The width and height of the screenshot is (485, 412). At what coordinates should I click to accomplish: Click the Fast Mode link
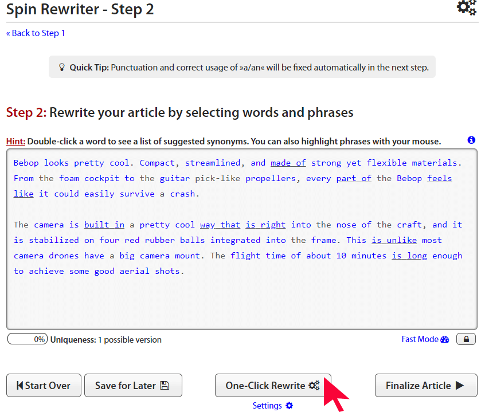[x=425, y=339]
